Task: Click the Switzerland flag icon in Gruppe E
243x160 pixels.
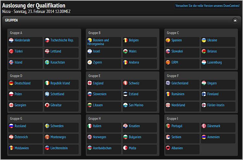Action: coord(125,83)
